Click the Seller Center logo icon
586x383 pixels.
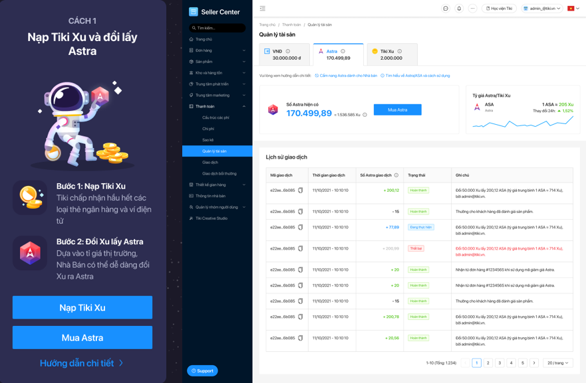tap(193, 12)
